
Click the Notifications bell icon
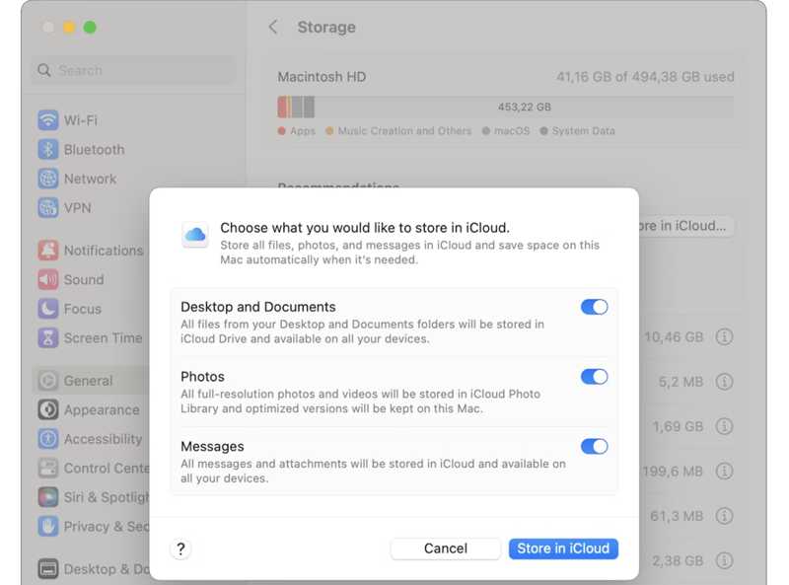pos(47,251)
